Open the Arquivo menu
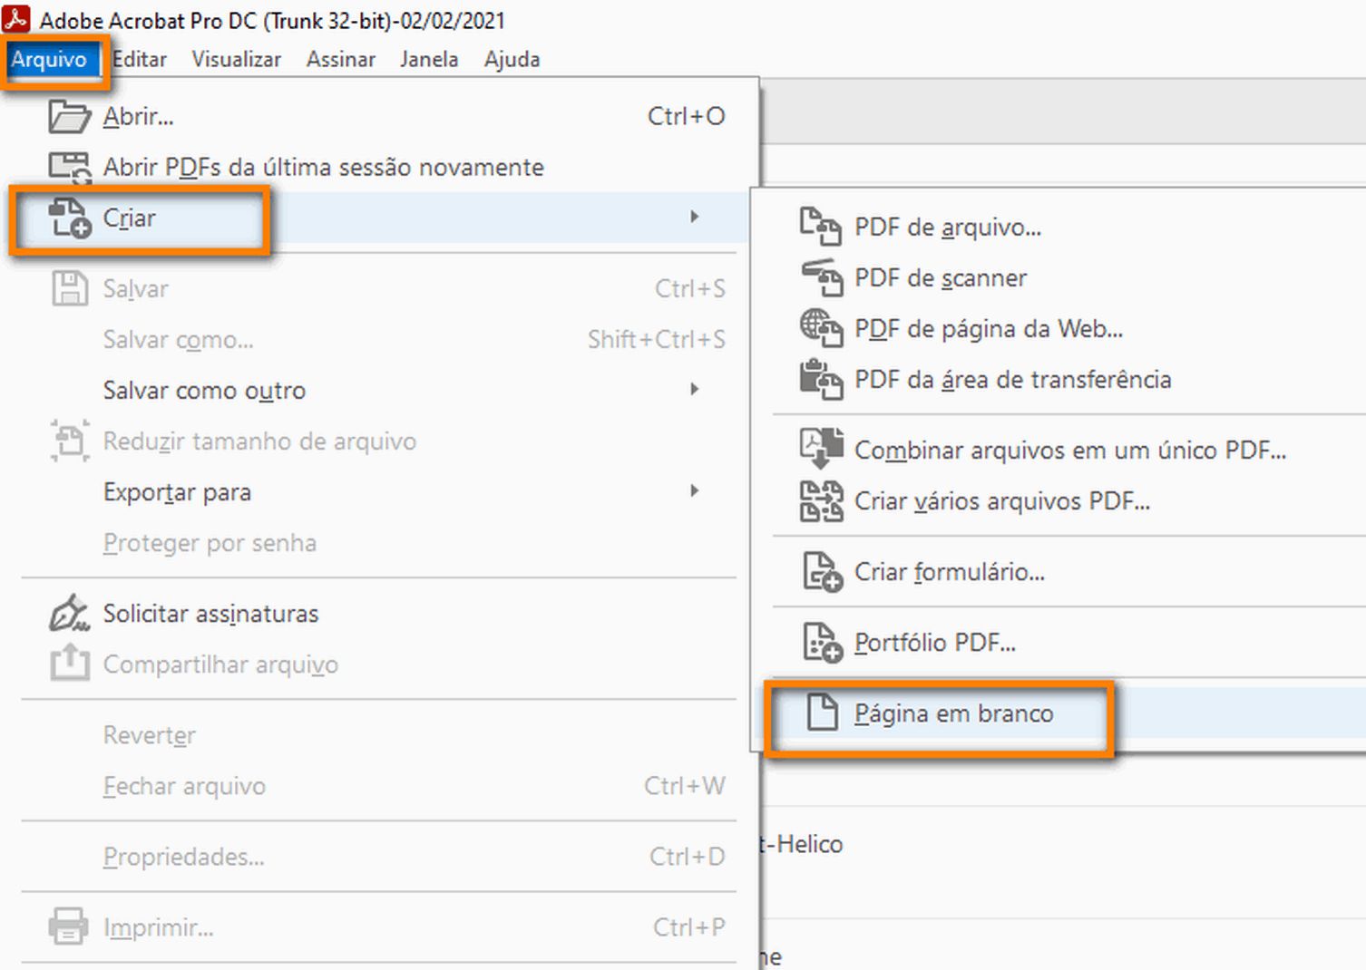The height and width of the screenshot is (970, 1366). (x=51, y=59)
